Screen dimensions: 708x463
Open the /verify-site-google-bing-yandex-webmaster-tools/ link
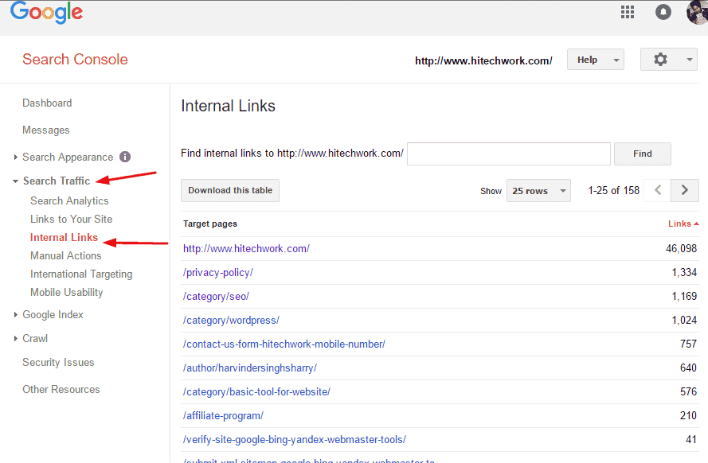point(295,440)
